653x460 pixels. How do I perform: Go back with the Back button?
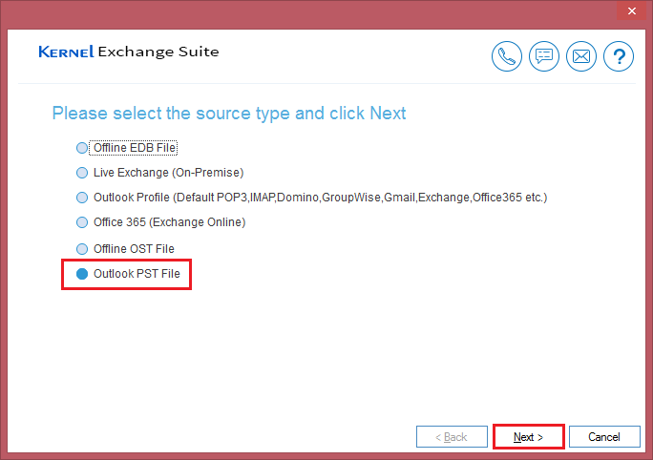pos(452,437)
